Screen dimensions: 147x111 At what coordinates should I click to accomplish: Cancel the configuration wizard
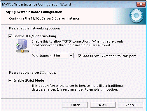(x=131, y=105)
